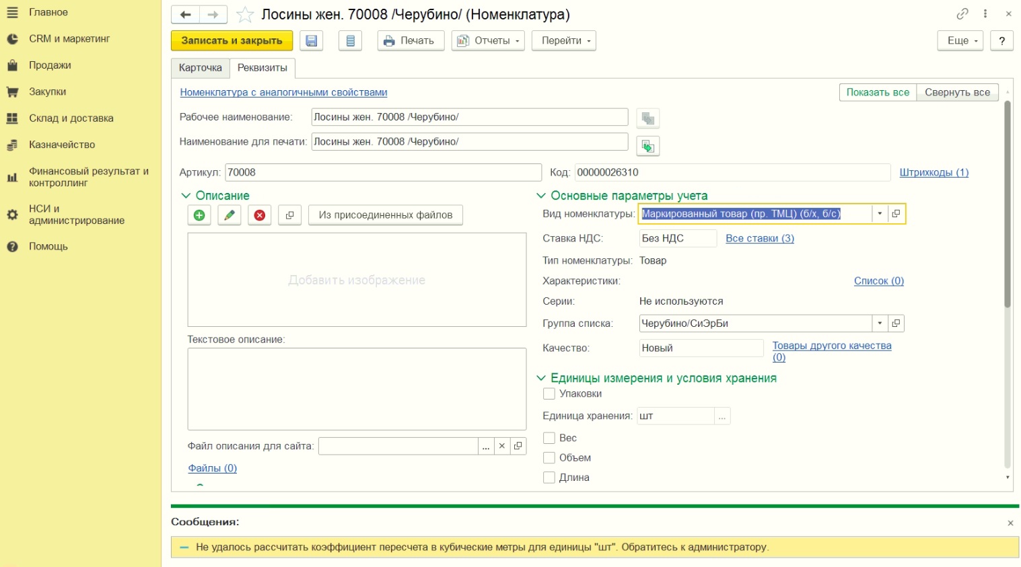Copy the page link using chain icon
Image resolution: width=1021 pixels, height=567 pixels.
tap(962, 14)
